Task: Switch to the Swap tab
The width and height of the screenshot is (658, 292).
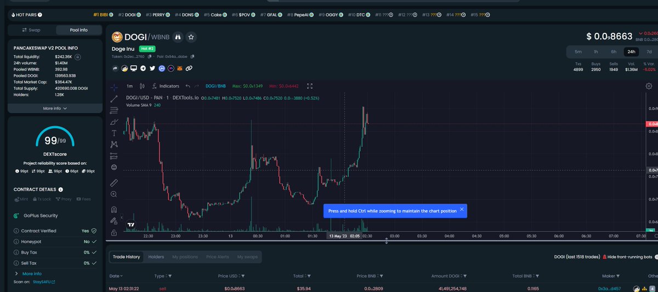Action: coord(31,30)
